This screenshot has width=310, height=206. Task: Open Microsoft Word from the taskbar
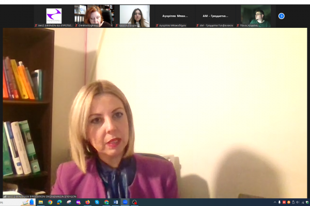pos(116,202)
